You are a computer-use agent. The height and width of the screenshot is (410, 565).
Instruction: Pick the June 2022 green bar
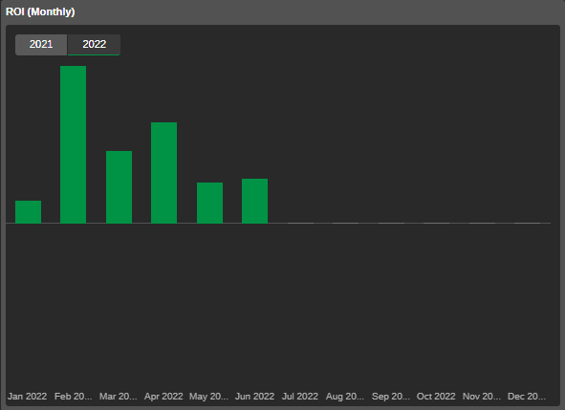(x=254, y=201)
